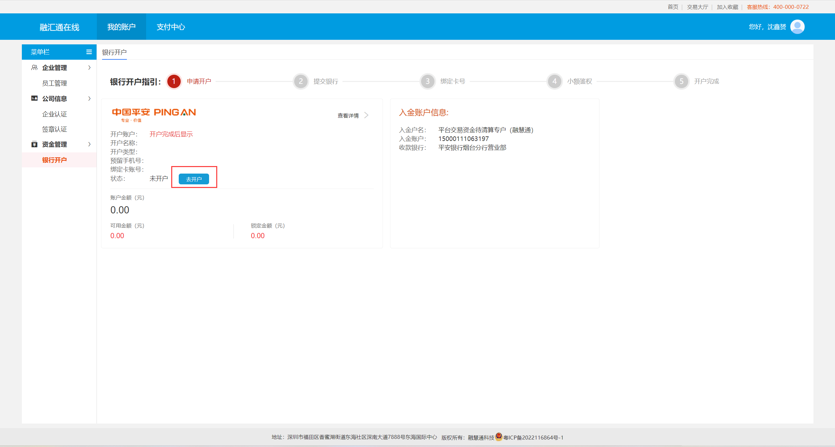The image size is (835, 447).
Task: Click the 融汇通在线 site title
Action: [x=59, y=27]
